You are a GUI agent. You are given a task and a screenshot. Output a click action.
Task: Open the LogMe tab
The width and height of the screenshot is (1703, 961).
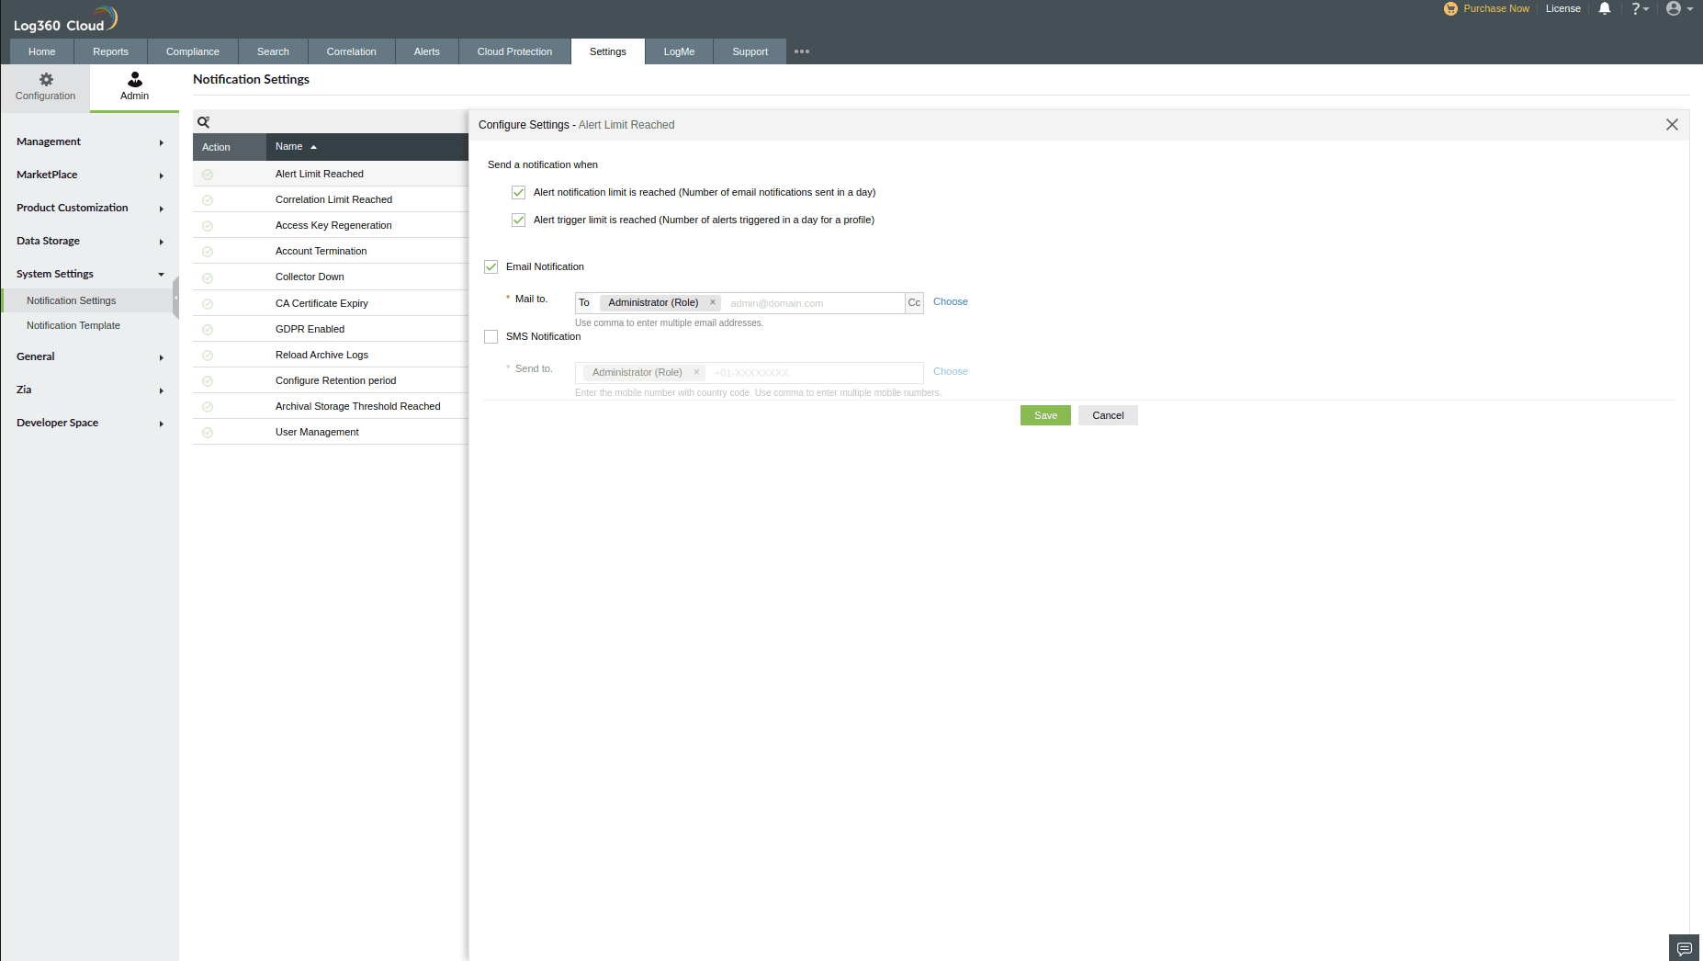[x=679, y=51]
